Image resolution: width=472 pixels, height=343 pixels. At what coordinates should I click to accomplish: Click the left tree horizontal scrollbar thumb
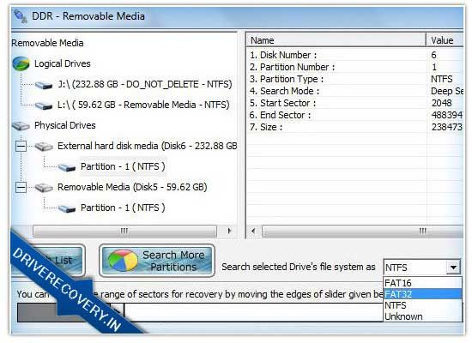(x=124, y=231)
